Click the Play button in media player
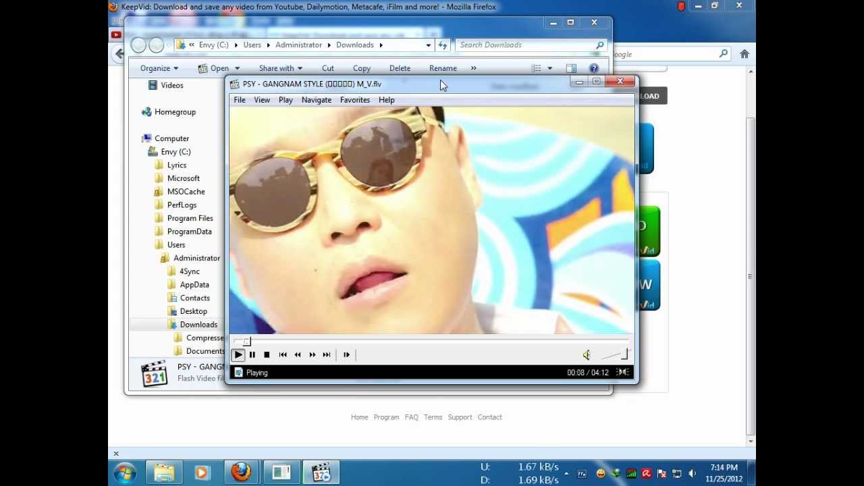 [x=238, y=354]
